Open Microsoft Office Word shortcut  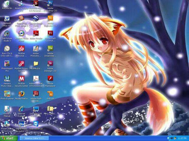[x=7, y=18]
